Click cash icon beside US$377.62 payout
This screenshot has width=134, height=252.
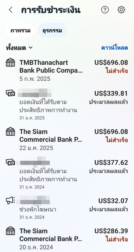(x=10, y=162)
